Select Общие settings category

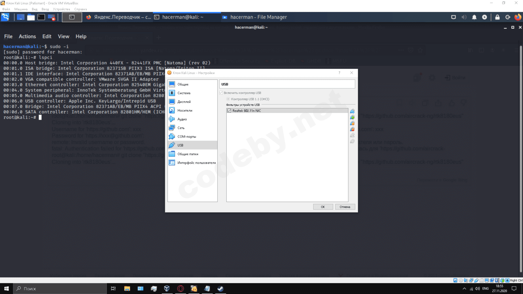(193, 84)
